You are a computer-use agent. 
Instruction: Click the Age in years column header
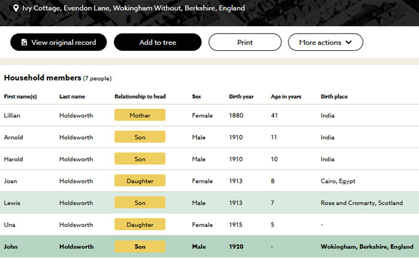(x=286, y=97)
